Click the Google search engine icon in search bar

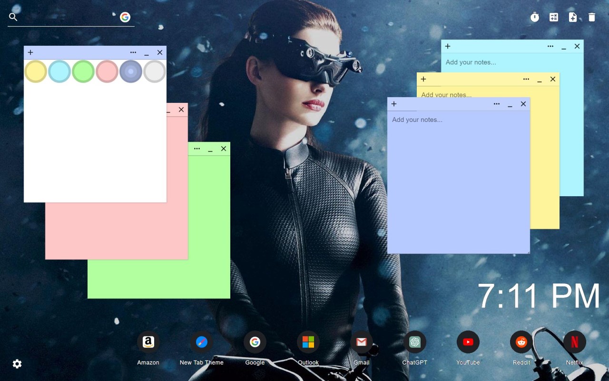pos(125,17)
